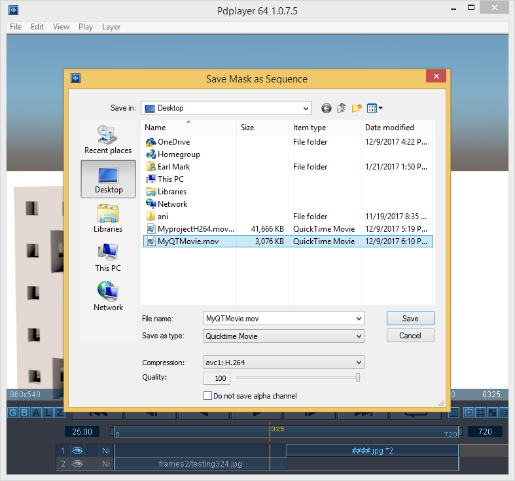The image size is (515, 481).
Task: Sort by the Item type column header
Action: (325, 128)
